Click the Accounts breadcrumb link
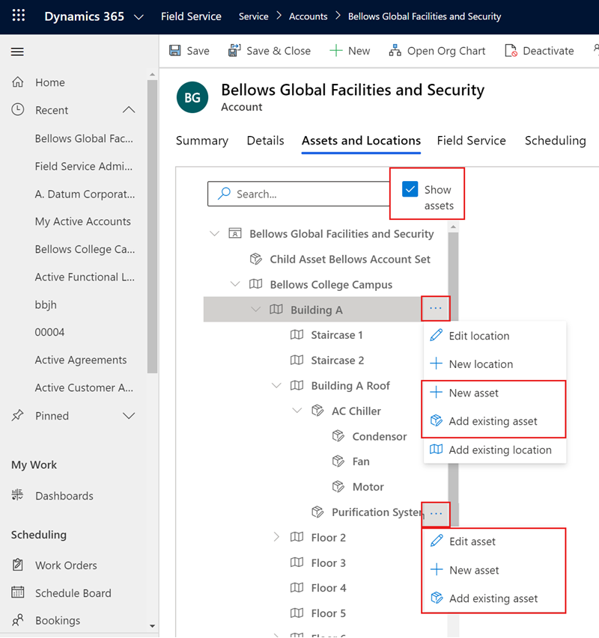The height and width of the screenshot is (638, 599). tap(308, 16)
